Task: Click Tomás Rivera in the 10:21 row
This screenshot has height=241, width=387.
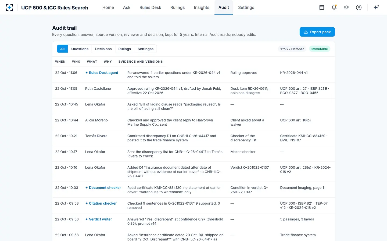Action: coord(96,136)
